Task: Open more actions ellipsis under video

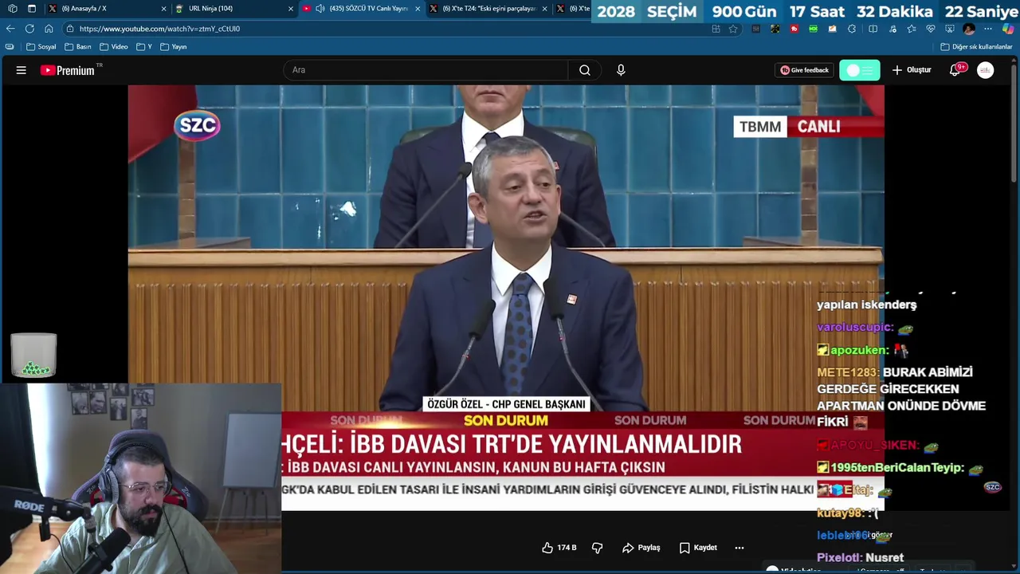Action: tap(739, 548)
